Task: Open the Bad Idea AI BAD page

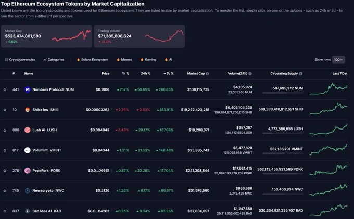Action: [47, 211]
